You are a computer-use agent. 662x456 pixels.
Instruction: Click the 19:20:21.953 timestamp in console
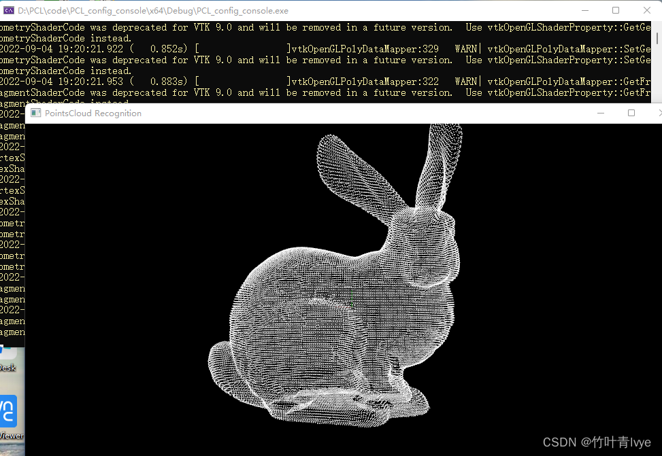90,82
